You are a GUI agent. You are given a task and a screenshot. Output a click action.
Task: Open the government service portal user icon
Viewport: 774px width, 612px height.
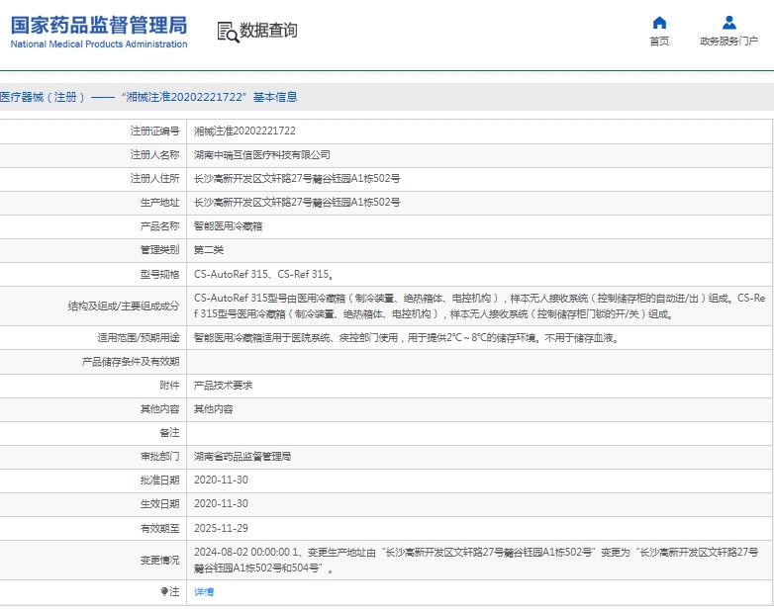click(729, 23)
